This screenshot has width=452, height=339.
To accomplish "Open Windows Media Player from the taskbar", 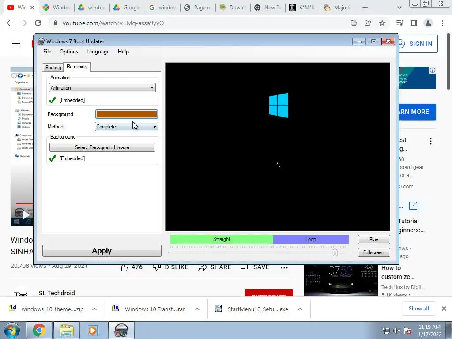I will pyautogui.click(x=94, y=330).
